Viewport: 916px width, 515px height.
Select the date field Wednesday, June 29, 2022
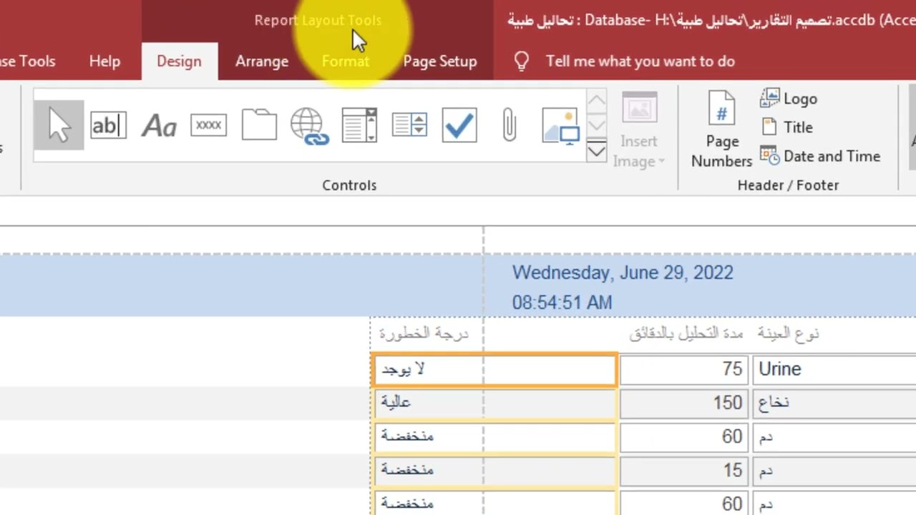pyautogui.click(x=623, y=273)
